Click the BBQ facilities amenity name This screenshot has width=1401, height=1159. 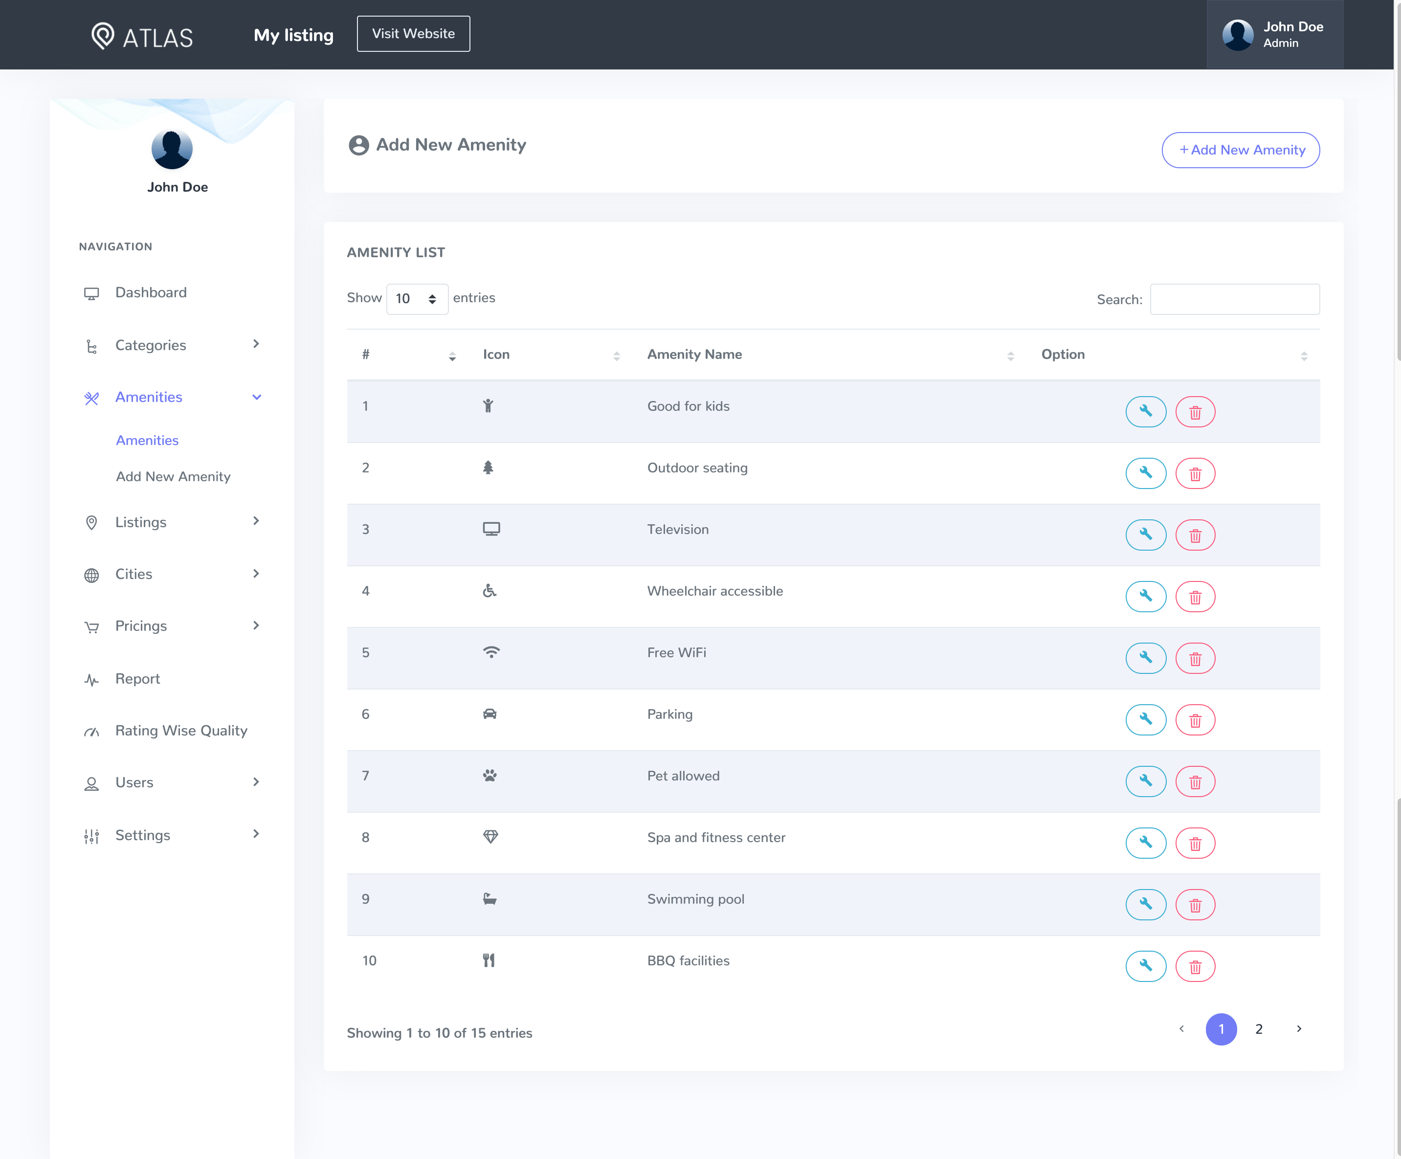click(x=688, y=960)
